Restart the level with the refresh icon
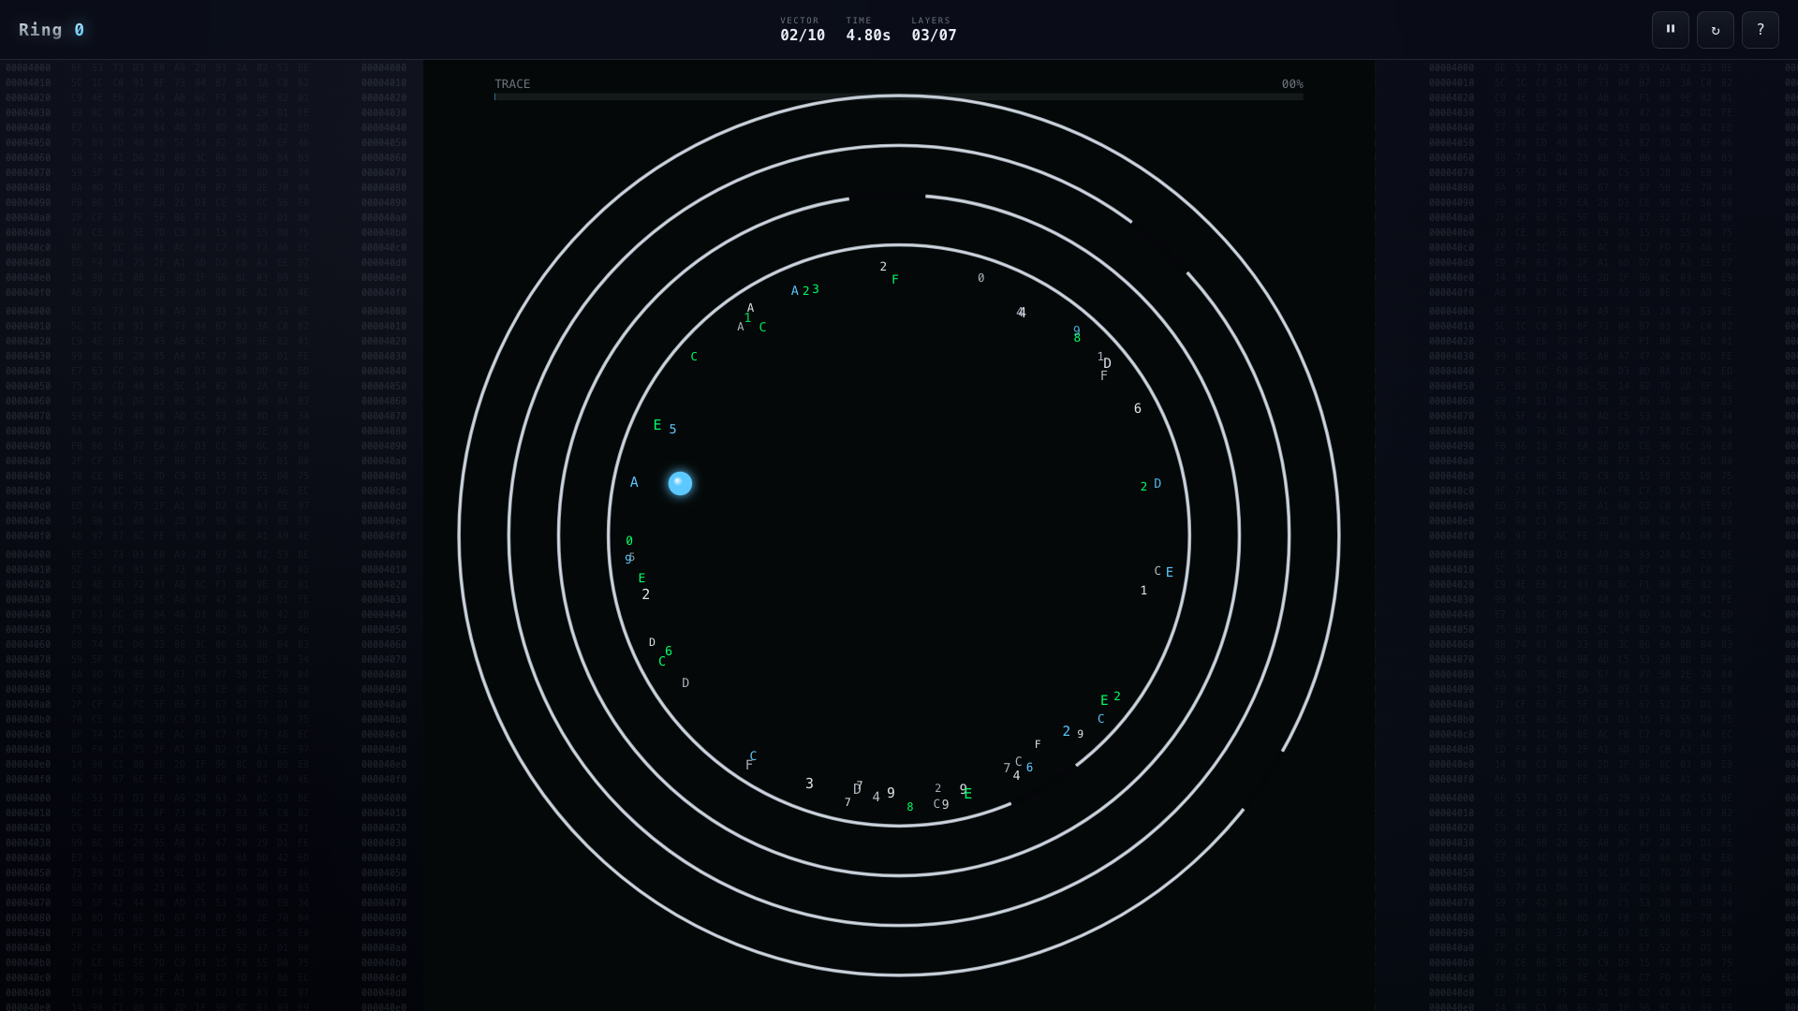 (1715, 30)
